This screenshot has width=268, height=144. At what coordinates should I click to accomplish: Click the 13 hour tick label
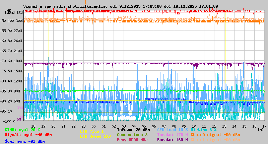(x=224, y=126)
